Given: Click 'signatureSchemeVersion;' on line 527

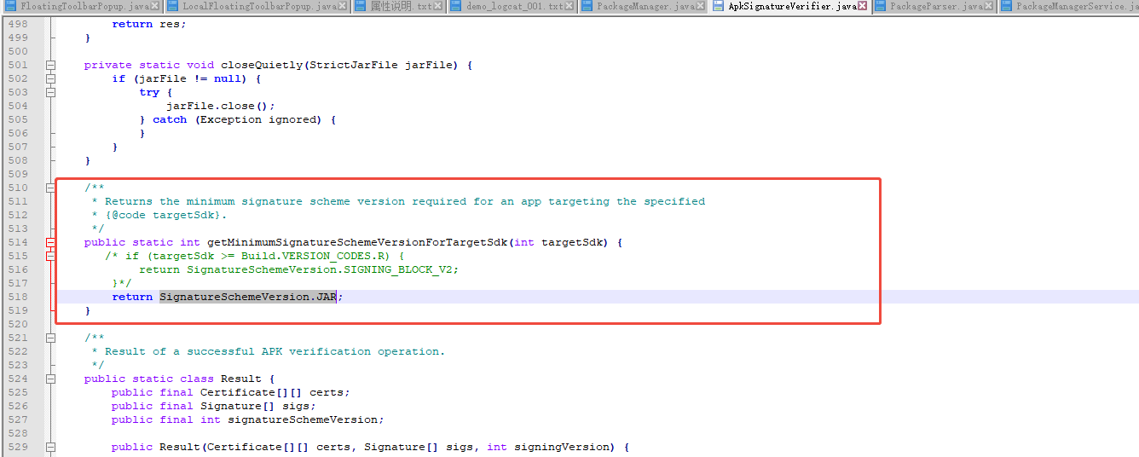Looking at the screenshot, I should coord(306,419).
